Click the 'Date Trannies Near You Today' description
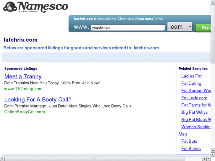 click(x=52, y=83)
